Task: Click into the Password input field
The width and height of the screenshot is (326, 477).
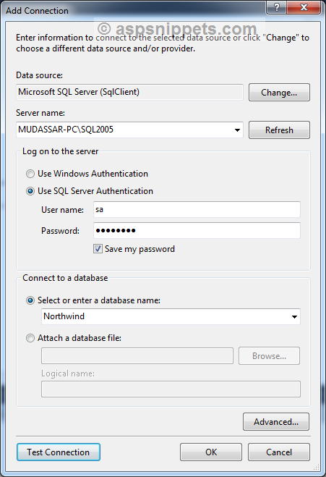Action: click(197, 230)
